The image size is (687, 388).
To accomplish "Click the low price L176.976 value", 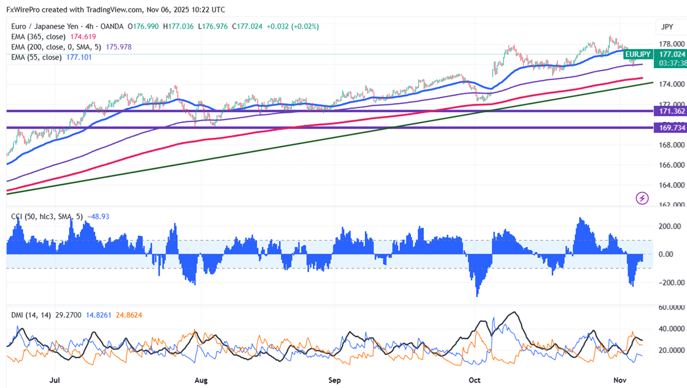I will click(213, 26).
